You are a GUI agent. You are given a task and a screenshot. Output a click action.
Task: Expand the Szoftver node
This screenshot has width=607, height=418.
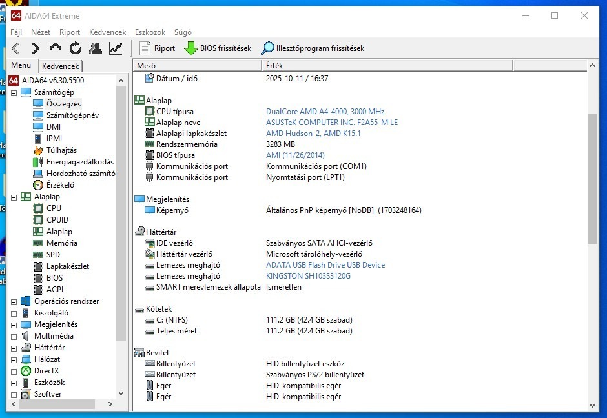point(14,395)
